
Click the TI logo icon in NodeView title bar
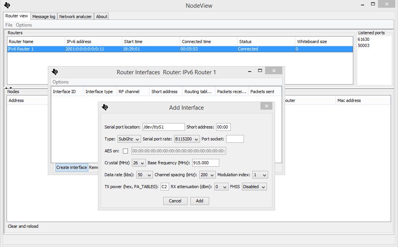point(7,5)
